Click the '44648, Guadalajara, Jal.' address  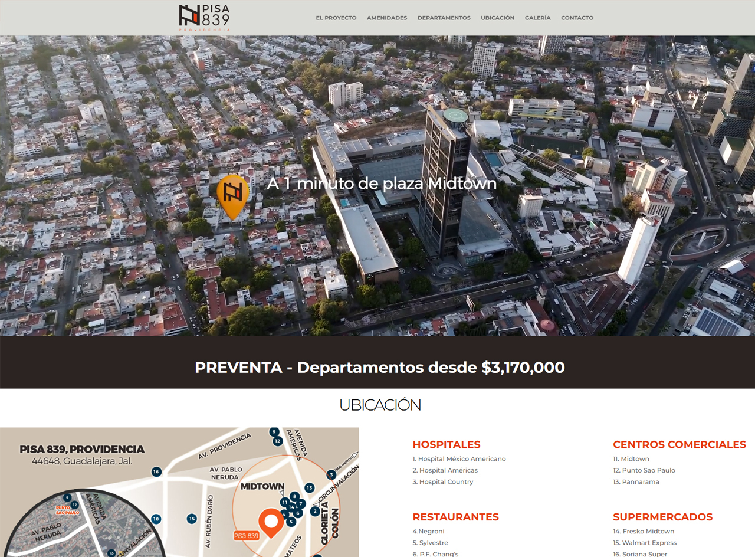coord(82,461)
